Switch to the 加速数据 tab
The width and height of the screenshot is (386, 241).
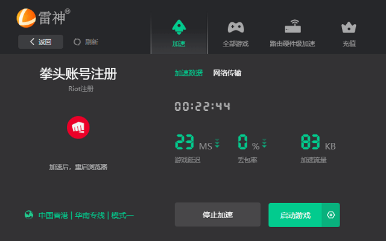188,73
